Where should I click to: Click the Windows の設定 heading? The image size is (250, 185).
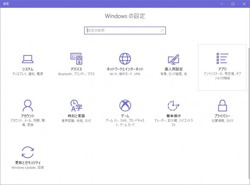click(125, 16)
